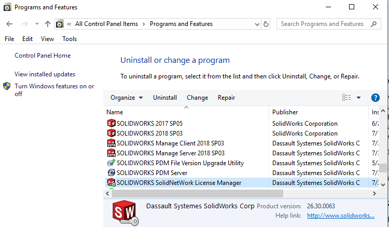Select the SOLIDWORKS 2017 SP05 row name
Image resolution: width=389 pixels, height=227 pixels.
pyautogui.click(x=149, y=124)
